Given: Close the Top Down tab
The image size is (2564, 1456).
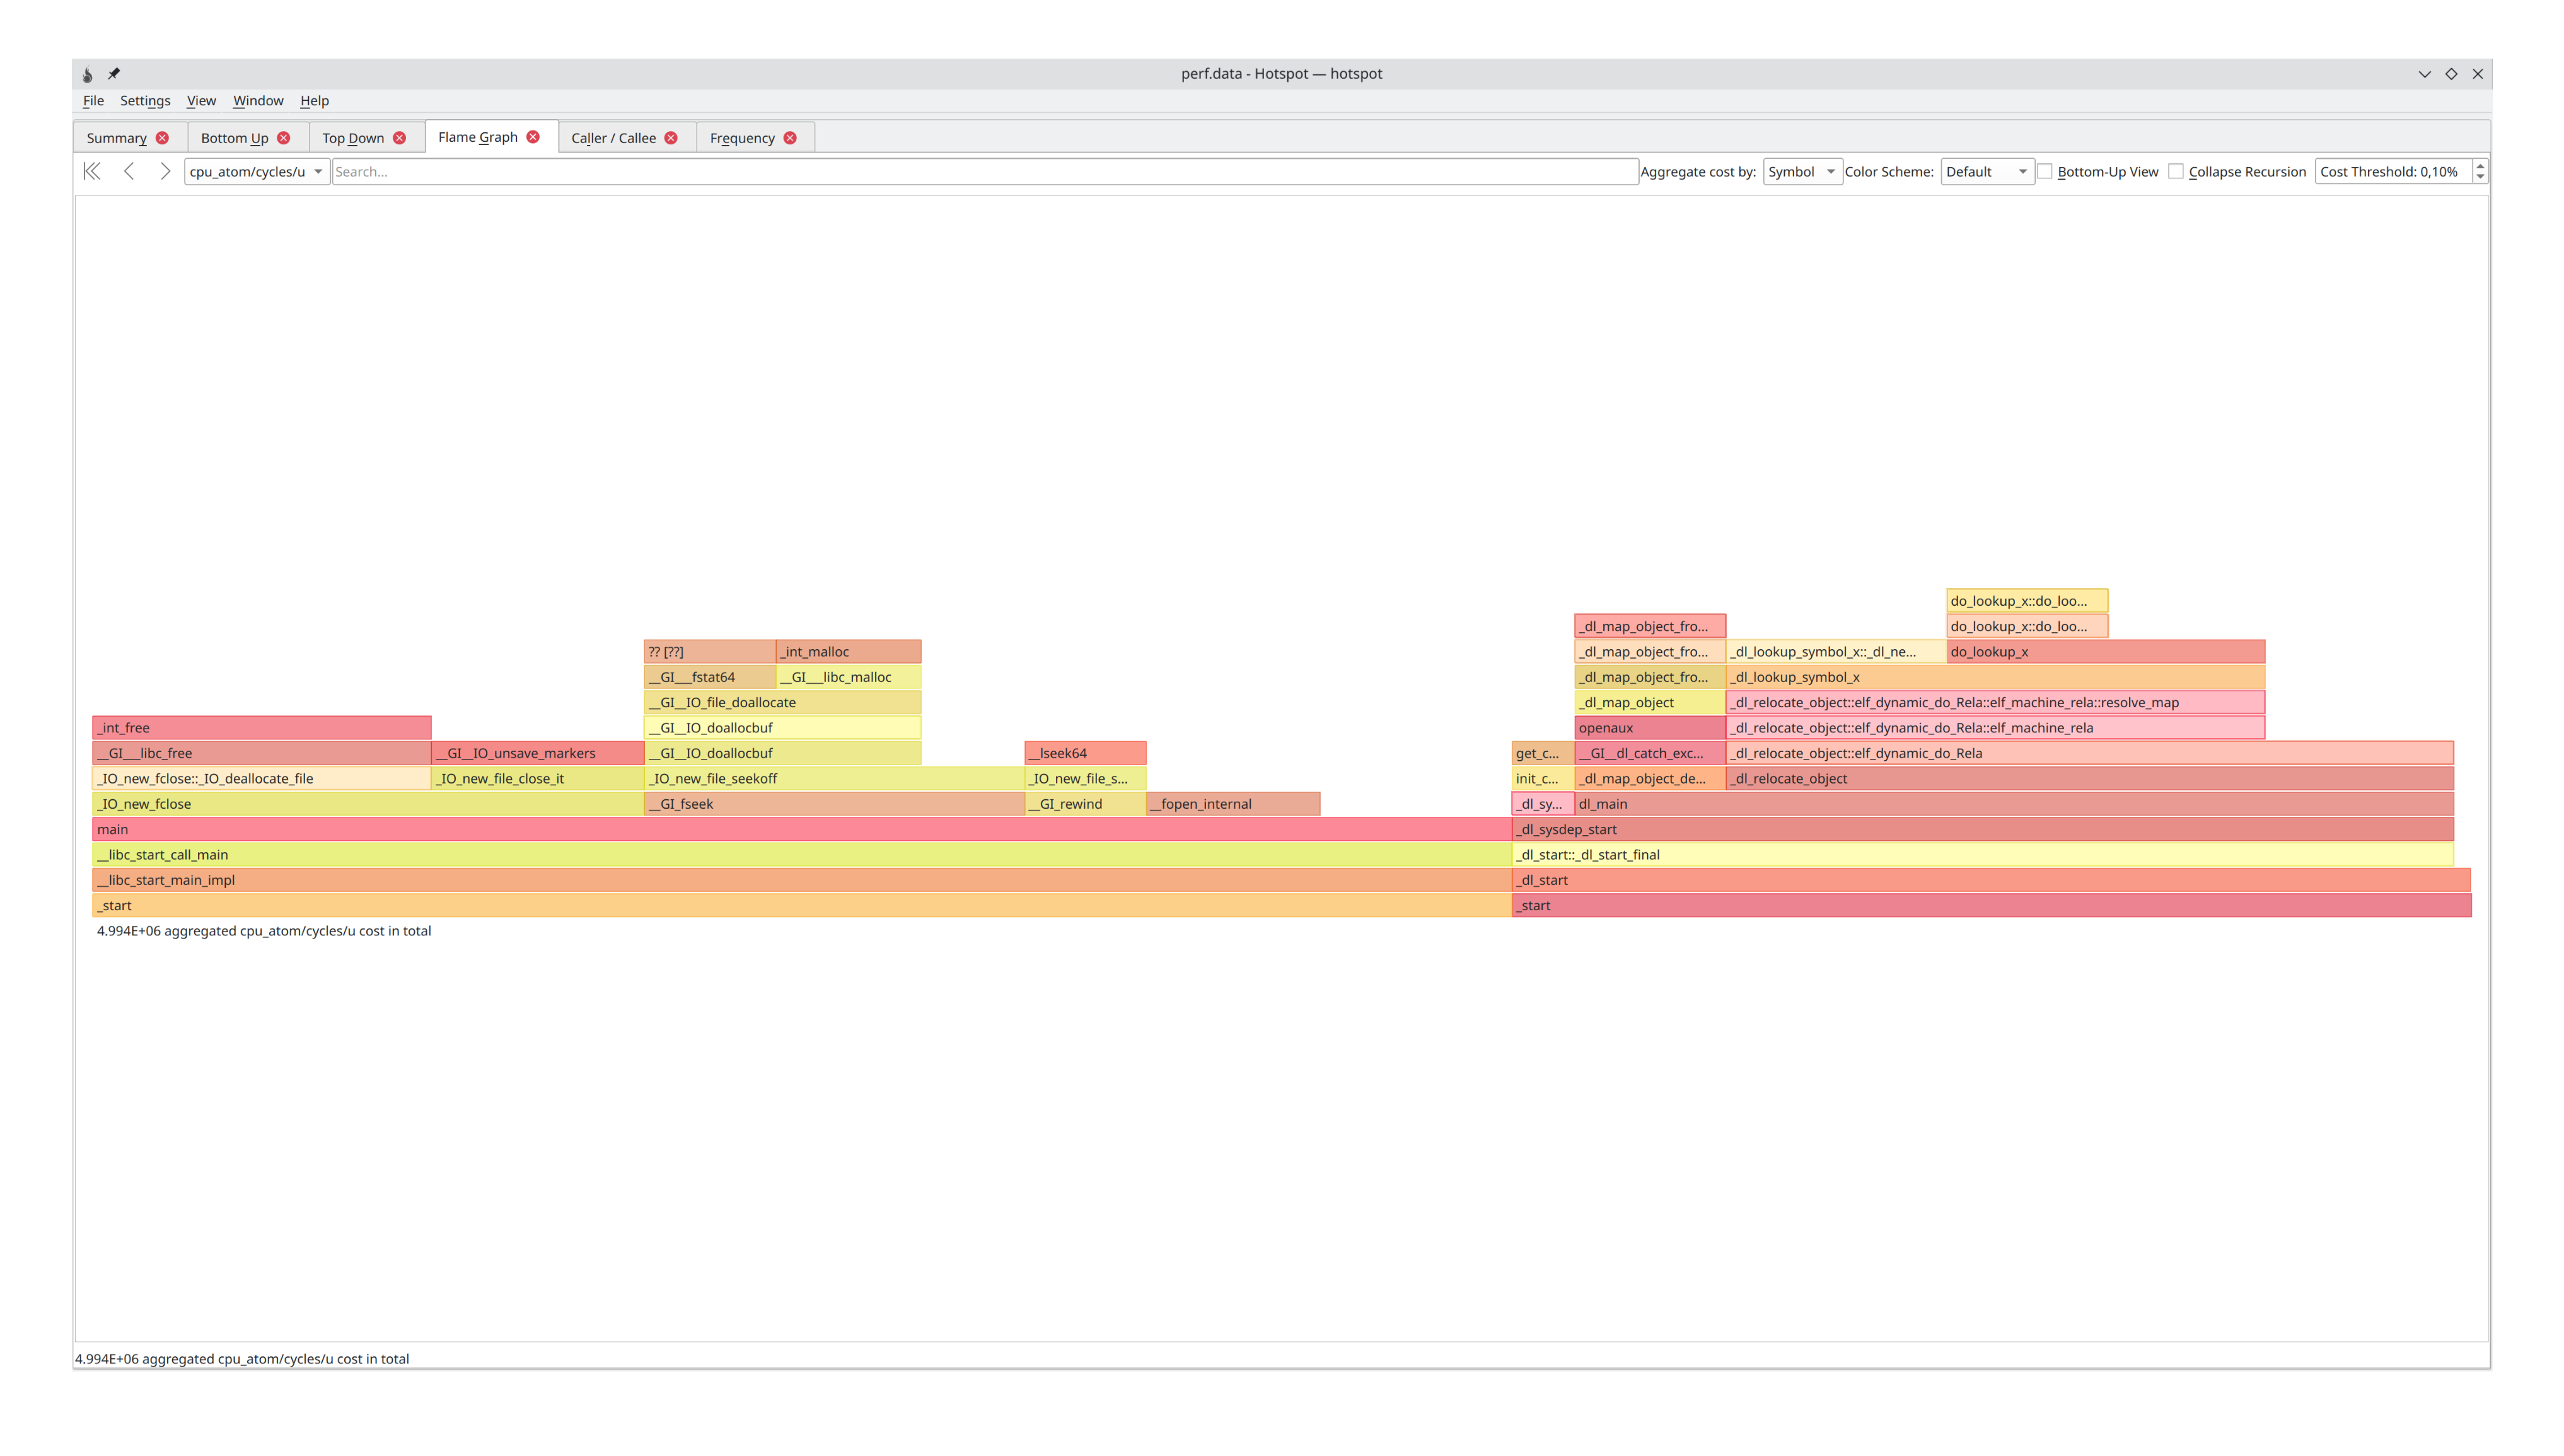Looking at the screenshot, I should click(399, 137).
